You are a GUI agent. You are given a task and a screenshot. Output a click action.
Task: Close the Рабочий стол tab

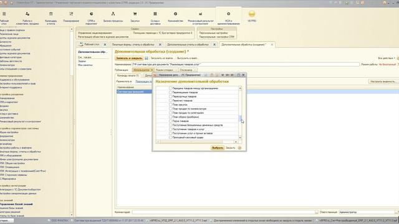pos(105,44)
